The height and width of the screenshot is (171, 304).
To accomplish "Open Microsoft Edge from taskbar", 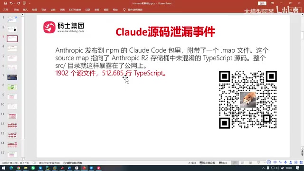I will [x=11, y=168].
